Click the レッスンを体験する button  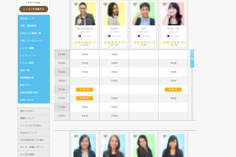(x=34, y=9)
